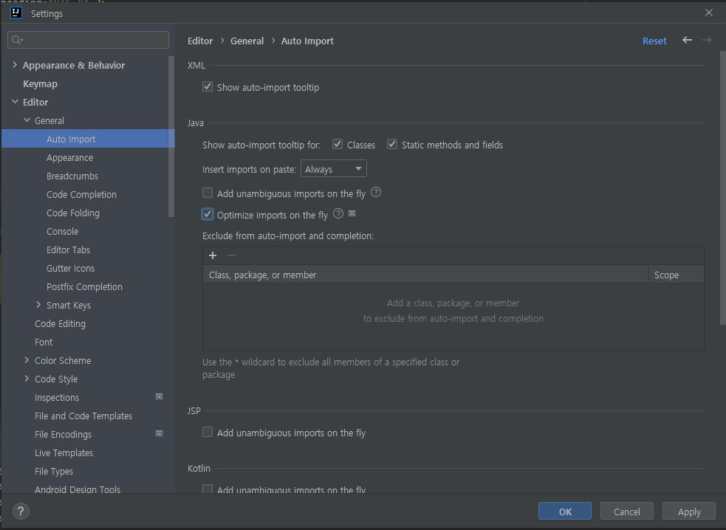Open Gutter Icons settings
Screen dimensions: 726x530
[70, 269]
